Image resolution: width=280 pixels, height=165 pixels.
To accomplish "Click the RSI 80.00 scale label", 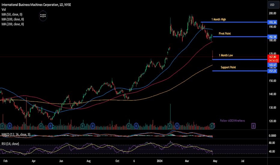I will tap(272, 143).
